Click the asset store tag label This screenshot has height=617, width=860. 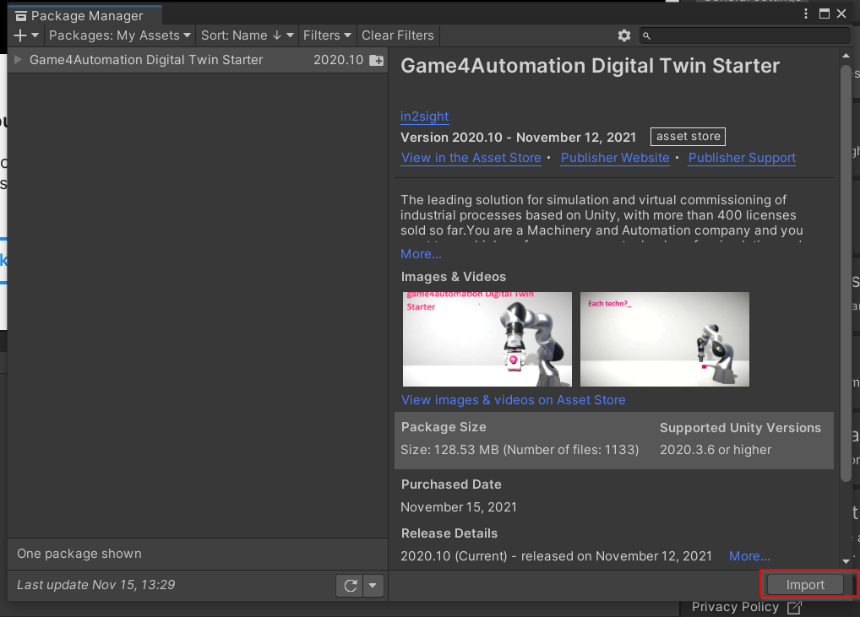[688, 137]
